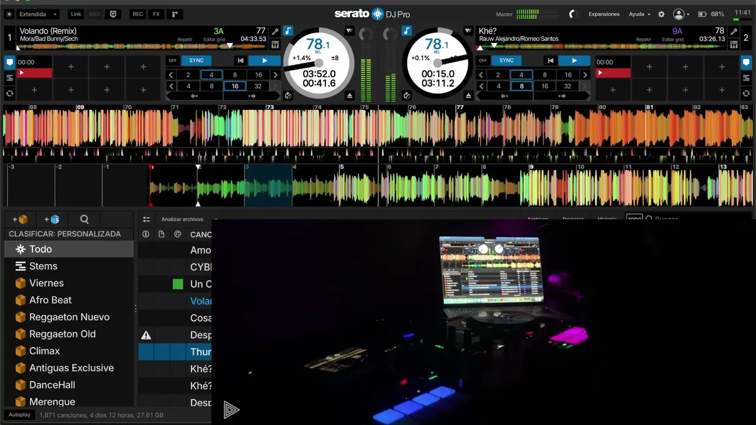The width and height of the screenshot is (756, 425).
Task: Enable Ableton Link button
Action: (76, 14)
